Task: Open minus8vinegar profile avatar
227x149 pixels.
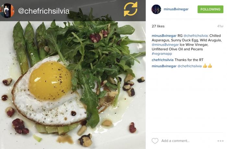Action: coord(156,9)
